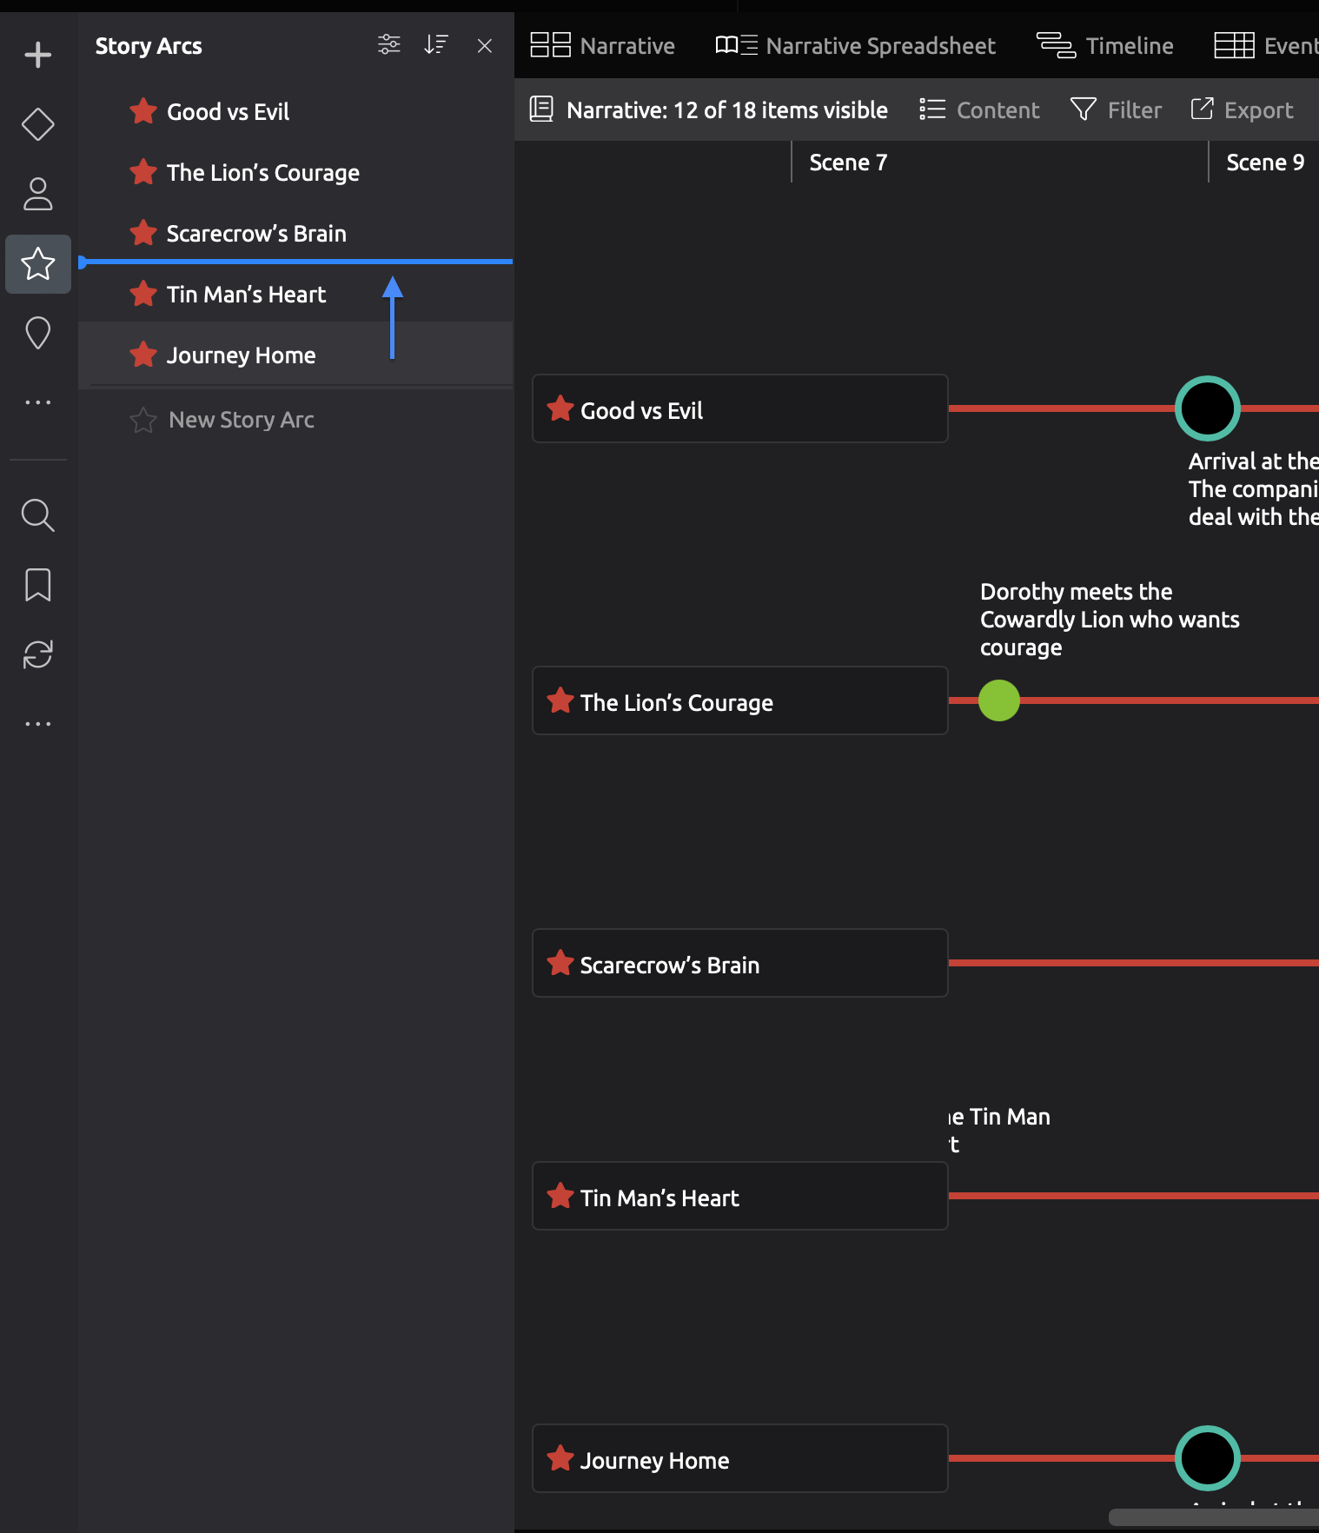Open the diamond events icon in sidebar
This screenshot has width=1319, height=1533.
pos(37,124)
